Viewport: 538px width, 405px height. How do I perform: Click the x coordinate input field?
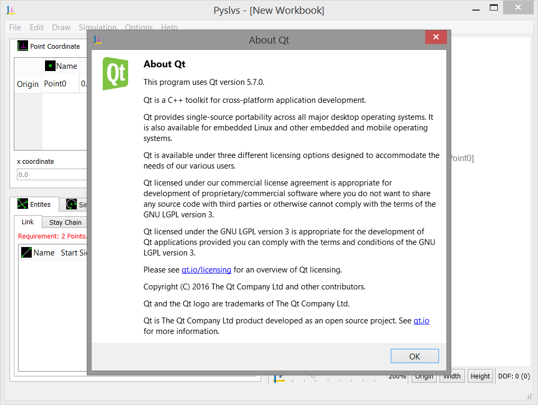(x=52, y=174)
